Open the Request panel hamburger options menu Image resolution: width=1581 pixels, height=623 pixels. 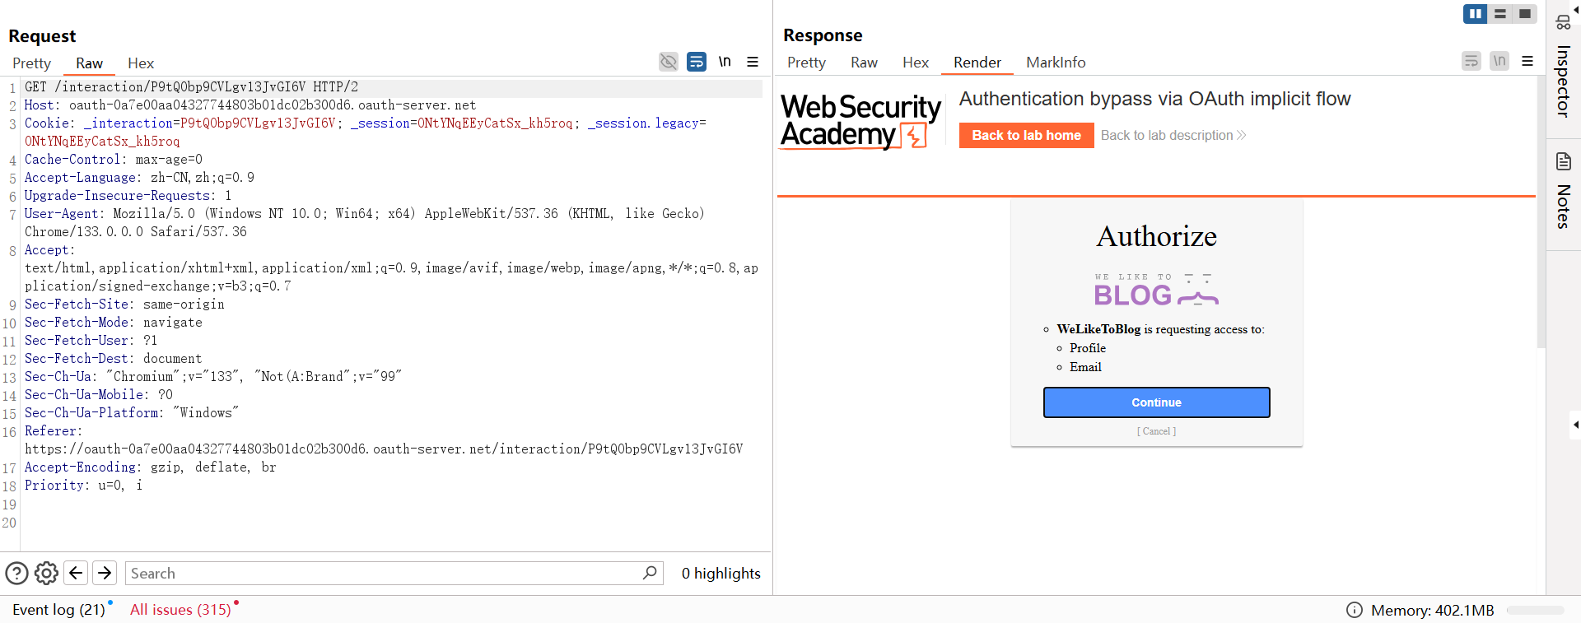[753, 62]
